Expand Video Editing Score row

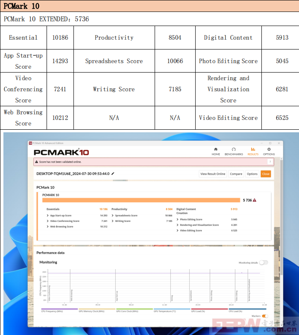coord(178,230)
